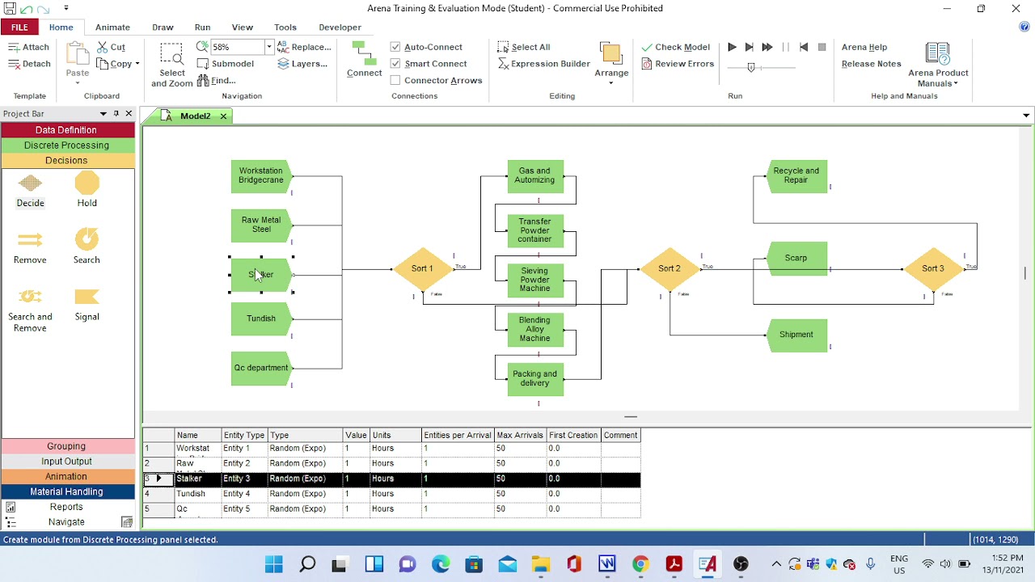Screen dimensions: 1035x582
Task: Switch to the Animate ribbon tab
Action: tap(112, 27)
